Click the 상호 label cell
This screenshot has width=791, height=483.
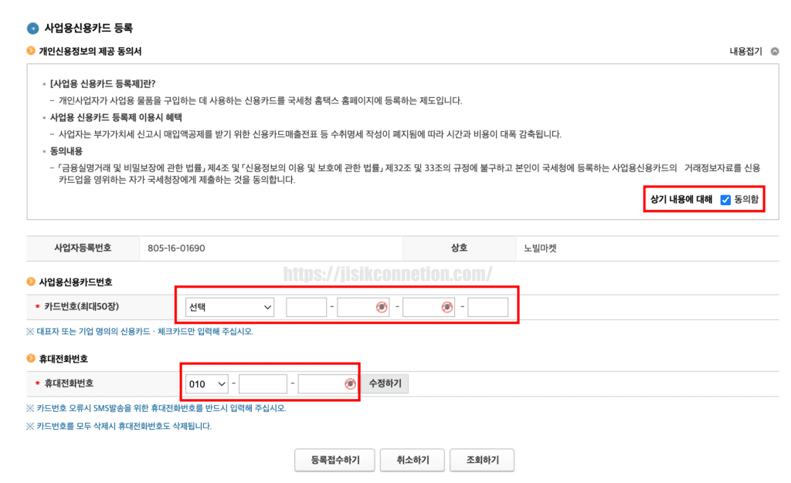pos(459,248)
